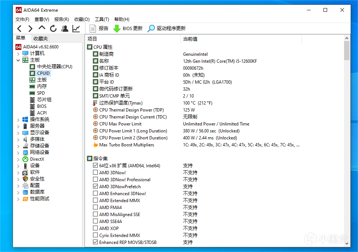Switch to the 收藏夹 tab

[x=40, y=39]
